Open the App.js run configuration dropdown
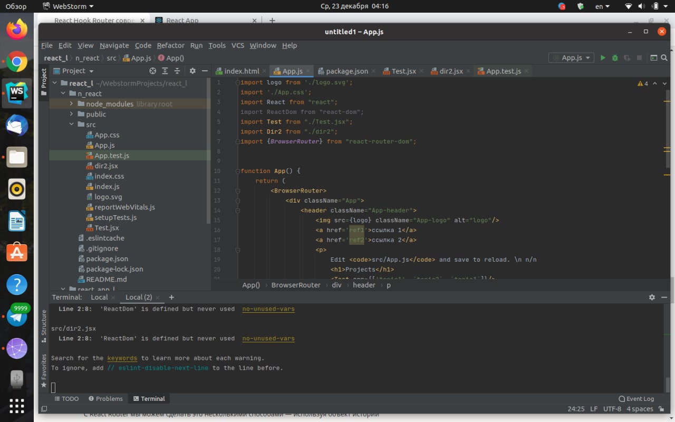 coord(572,58)
